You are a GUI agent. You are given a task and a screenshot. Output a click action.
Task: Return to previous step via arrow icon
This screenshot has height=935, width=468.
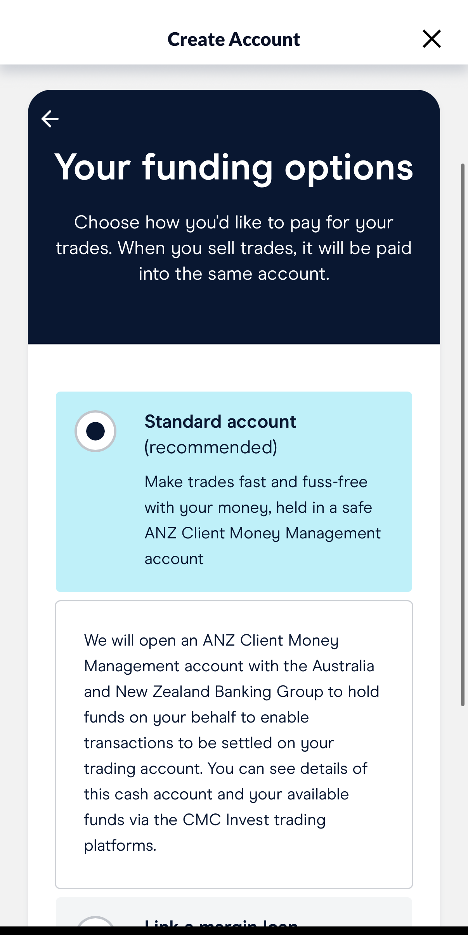coord(50,119)
